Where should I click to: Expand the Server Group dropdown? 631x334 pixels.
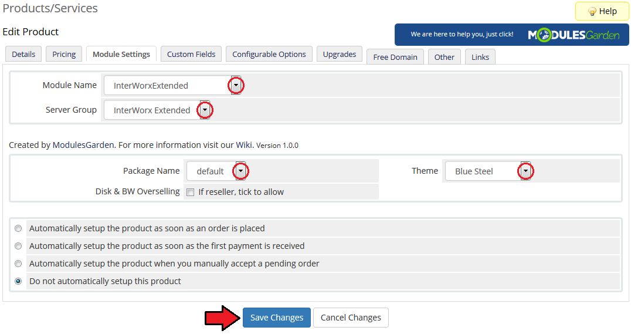[x=205, y=110]
